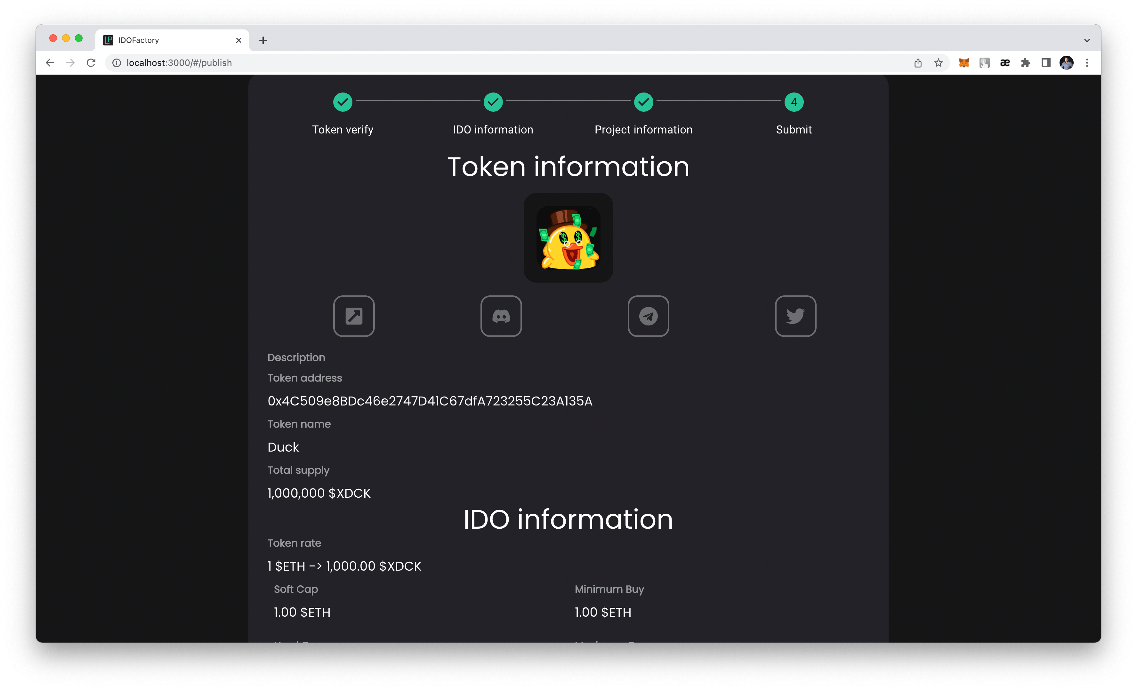Select the IDOFactory browser tab

[x=172, y=40]
